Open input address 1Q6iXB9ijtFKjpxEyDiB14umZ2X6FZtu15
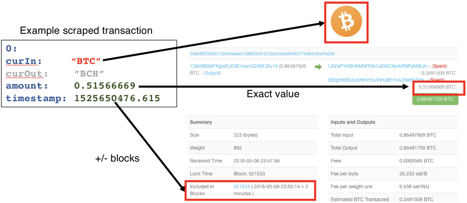The width and height of the screenshot is (467, 203). coord(233,66)
